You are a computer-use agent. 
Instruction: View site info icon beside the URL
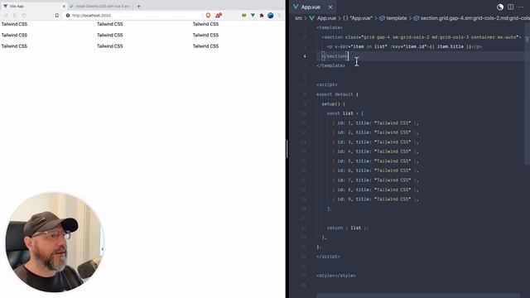coord(68,16)
